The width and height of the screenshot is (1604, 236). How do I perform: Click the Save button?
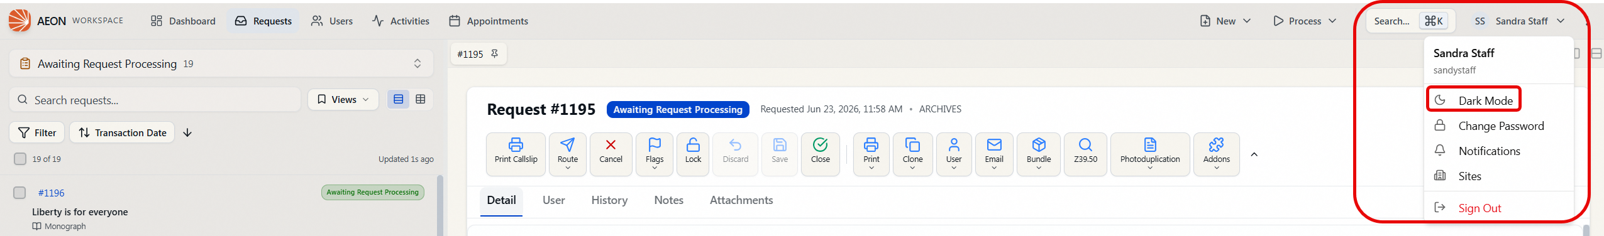pos(780,154)
